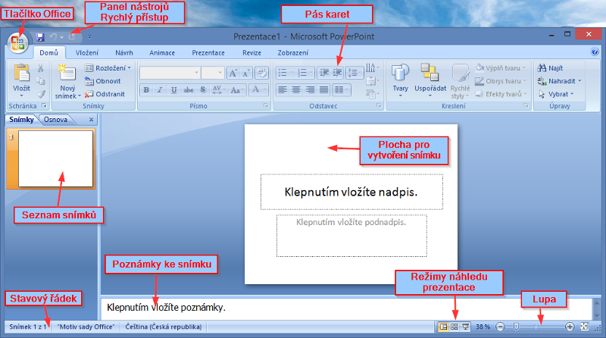The width and height of the screenshot is (606, 338).
Task: Open the Návrh ribbon tab
Action: (124, 53)
